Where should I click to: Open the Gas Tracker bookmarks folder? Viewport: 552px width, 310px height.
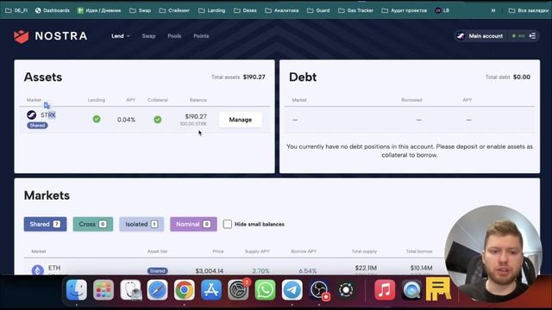click(x=355, y=10)
